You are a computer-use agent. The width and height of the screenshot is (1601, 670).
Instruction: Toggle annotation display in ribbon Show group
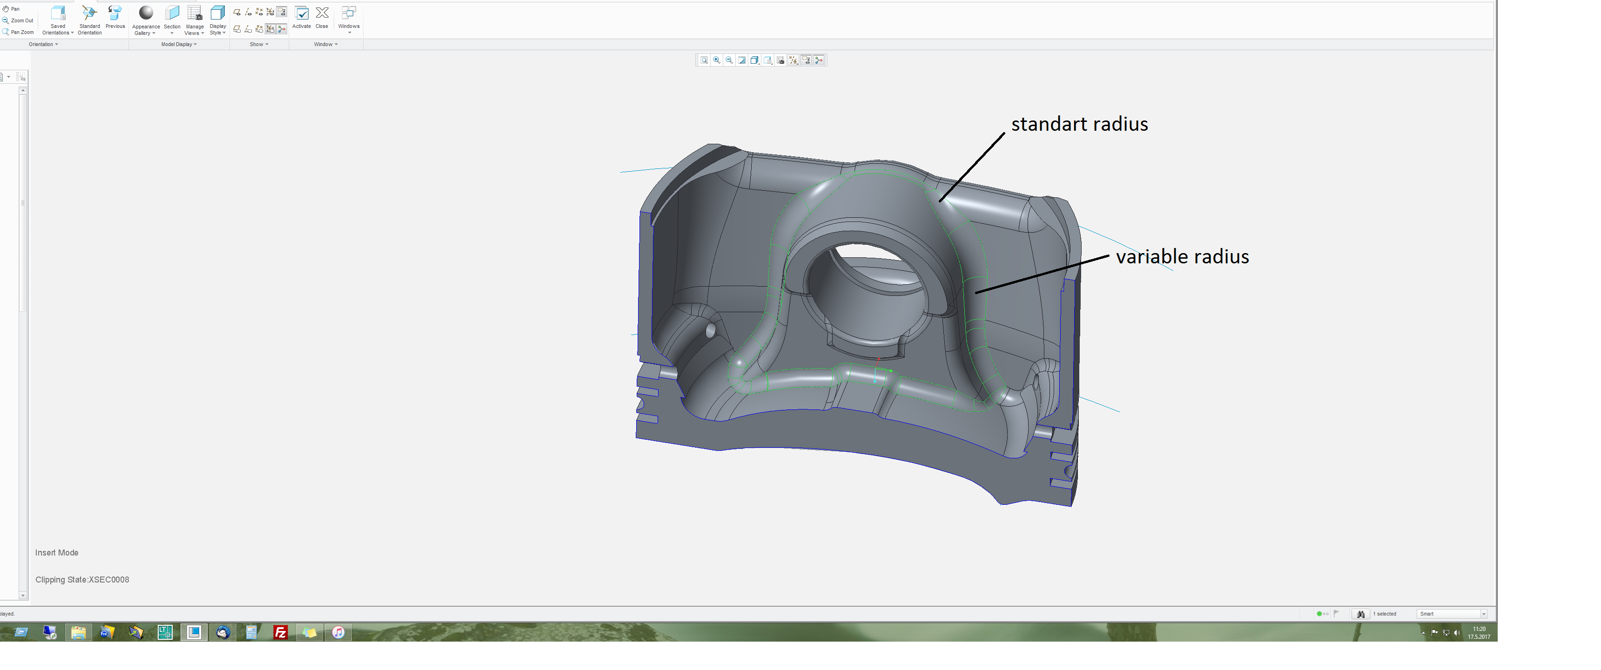click(282, 12)
